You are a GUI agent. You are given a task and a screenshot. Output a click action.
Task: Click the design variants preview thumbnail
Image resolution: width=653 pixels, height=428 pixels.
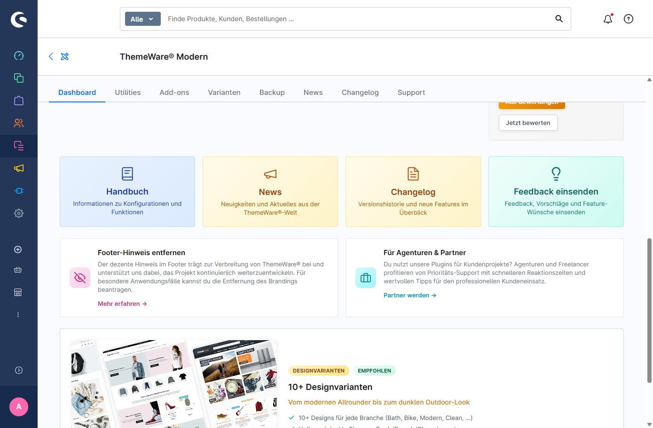click(x=174, y=384)
